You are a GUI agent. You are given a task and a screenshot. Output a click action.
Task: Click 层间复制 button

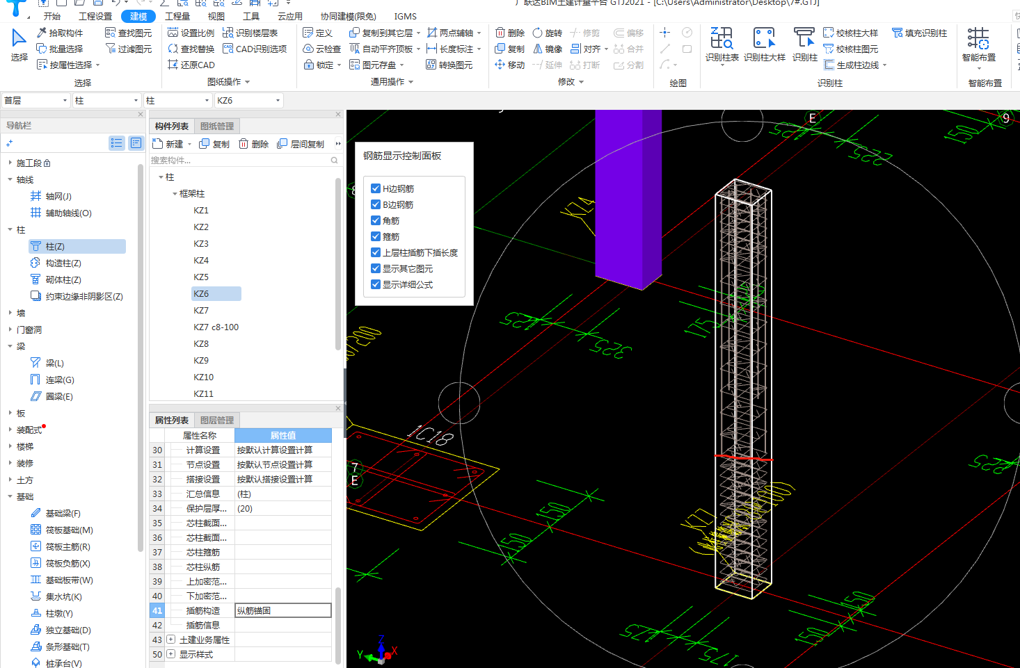click(x=301, y=144)
